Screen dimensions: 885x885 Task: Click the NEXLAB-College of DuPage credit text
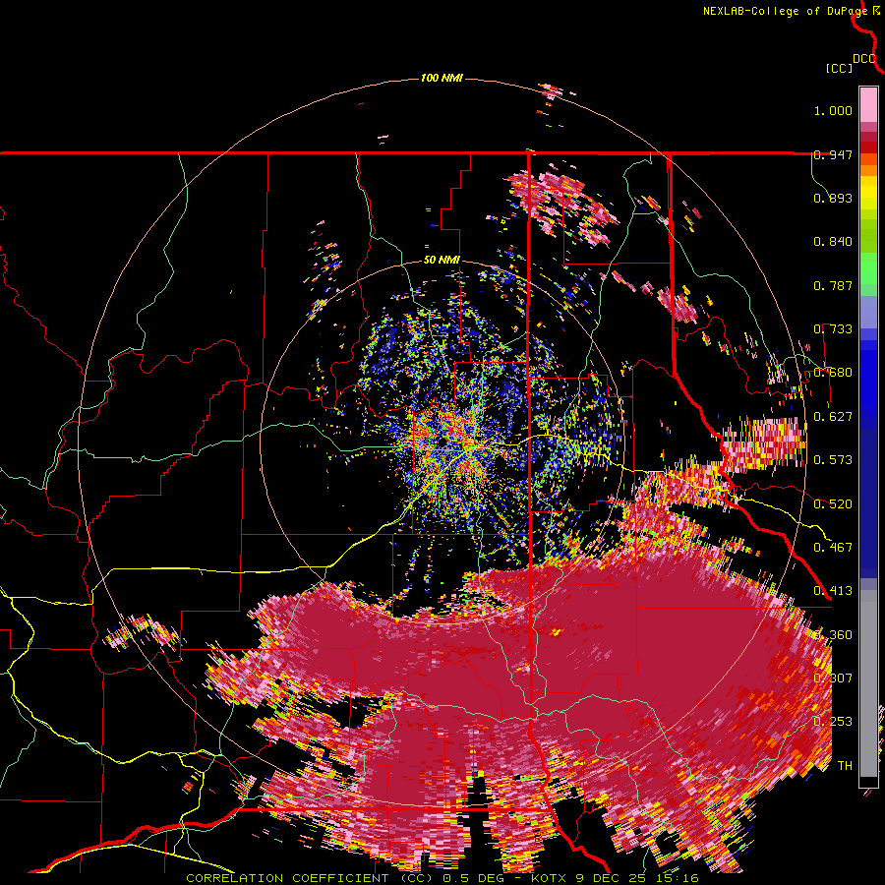pyautogui.click(x=785, y=11)
